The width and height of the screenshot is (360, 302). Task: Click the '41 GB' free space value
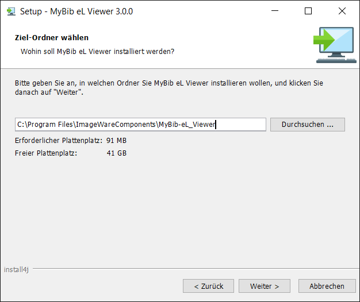coord(117,153)
